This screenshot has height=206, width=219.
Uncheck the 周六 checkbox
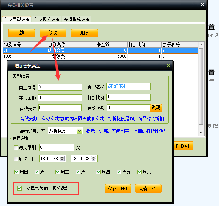(x=139, y=172)
